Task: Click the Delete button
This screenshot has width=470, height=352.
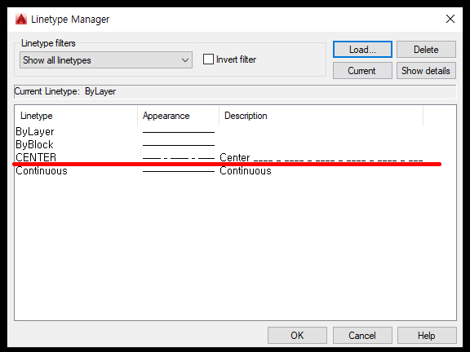Action: point(426,50)
